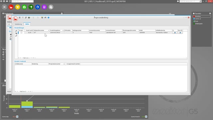
Task: Click the Tillverkningsordernummer column header
Action: [130, 30]
